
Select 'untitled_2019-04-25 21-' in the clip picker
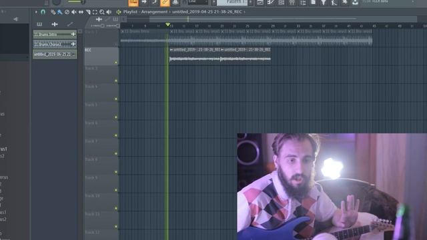point(55,54)
